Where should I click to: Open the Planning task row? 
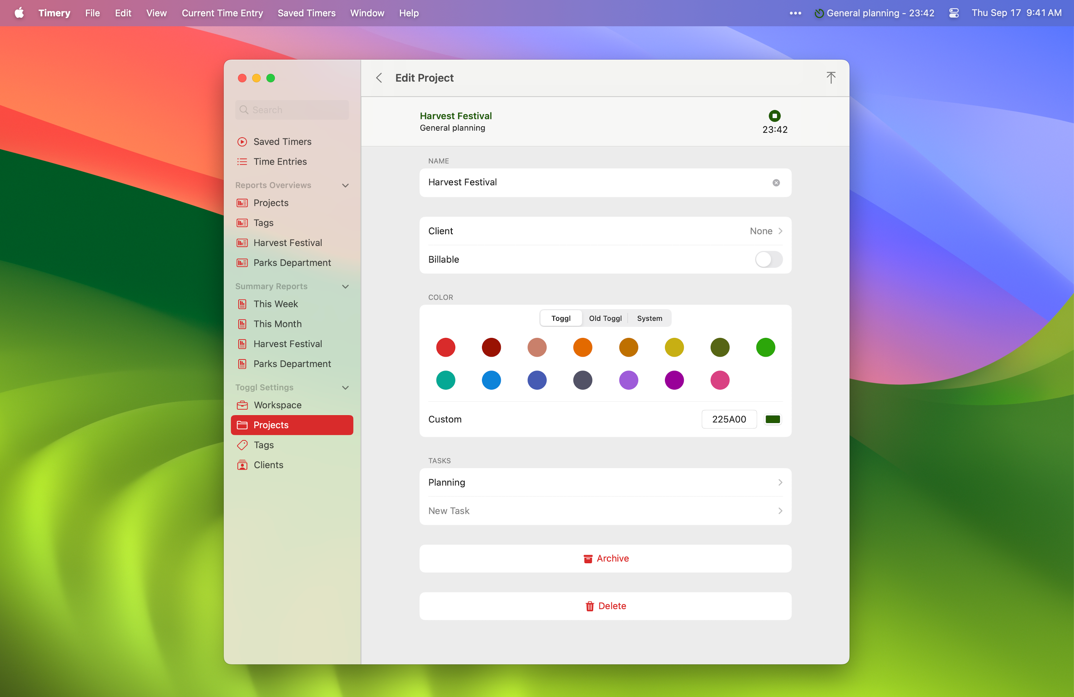[605, 482]
